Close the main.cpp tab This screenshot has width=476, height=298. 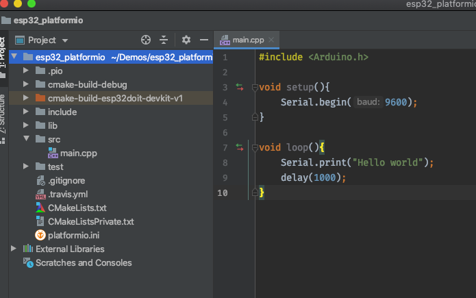point(271,40)
